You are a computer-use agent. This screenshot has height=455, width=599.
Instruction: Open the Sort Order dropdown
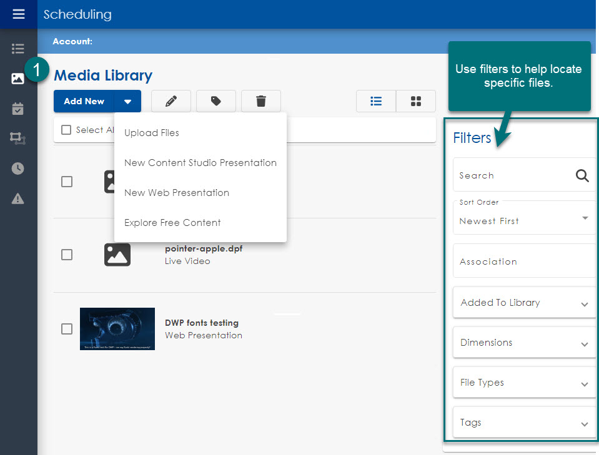pyautogui.click(x=523, y=218)
